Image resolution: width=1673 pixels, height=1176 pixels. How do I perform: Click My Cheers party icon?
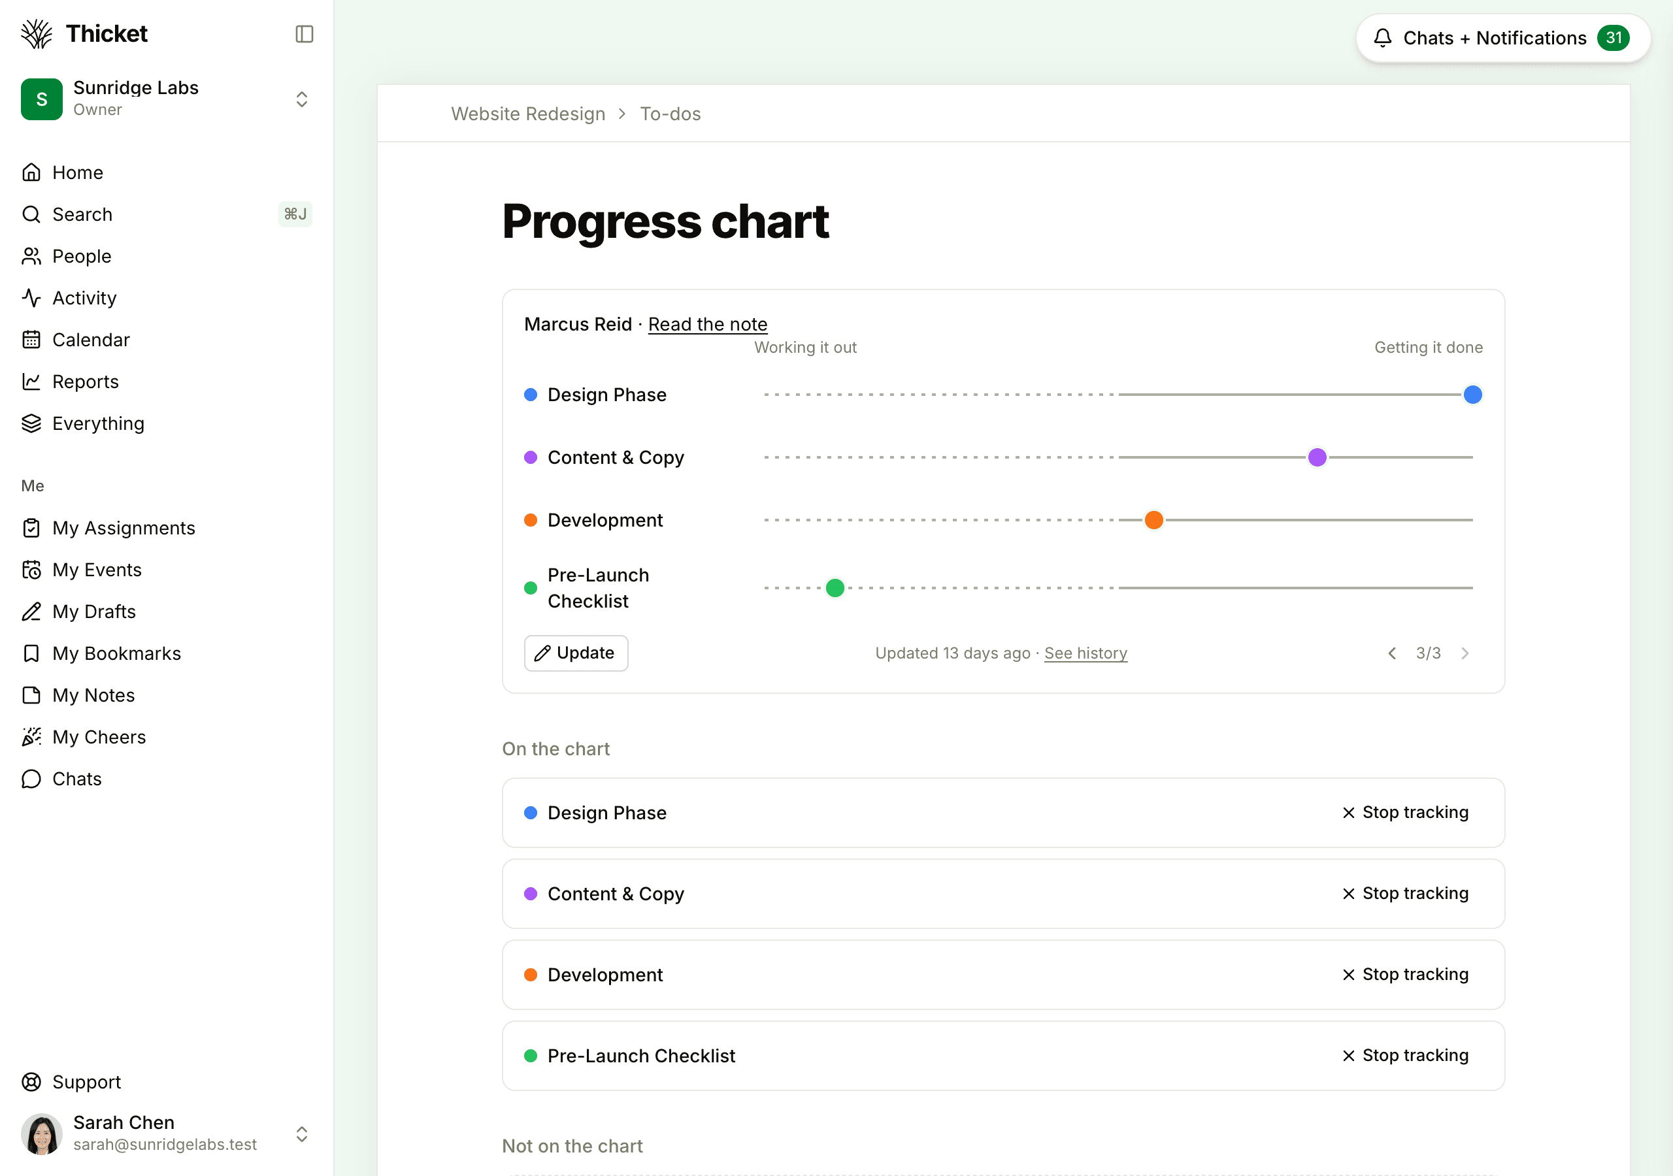(x=31, y=737)
